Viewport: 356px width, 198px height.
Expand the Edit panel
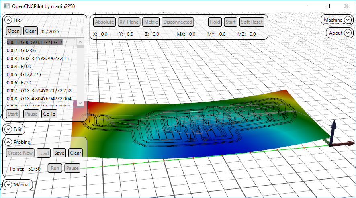pos(8,129)
